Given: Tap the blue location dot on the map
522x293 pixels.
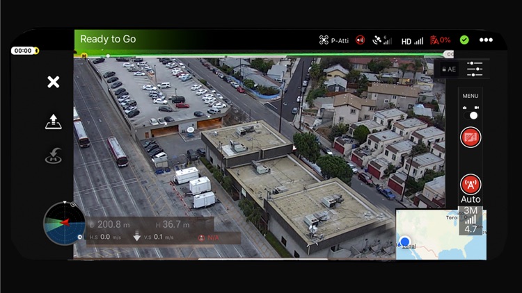Looking at the screenshot, I should [405, 241].
